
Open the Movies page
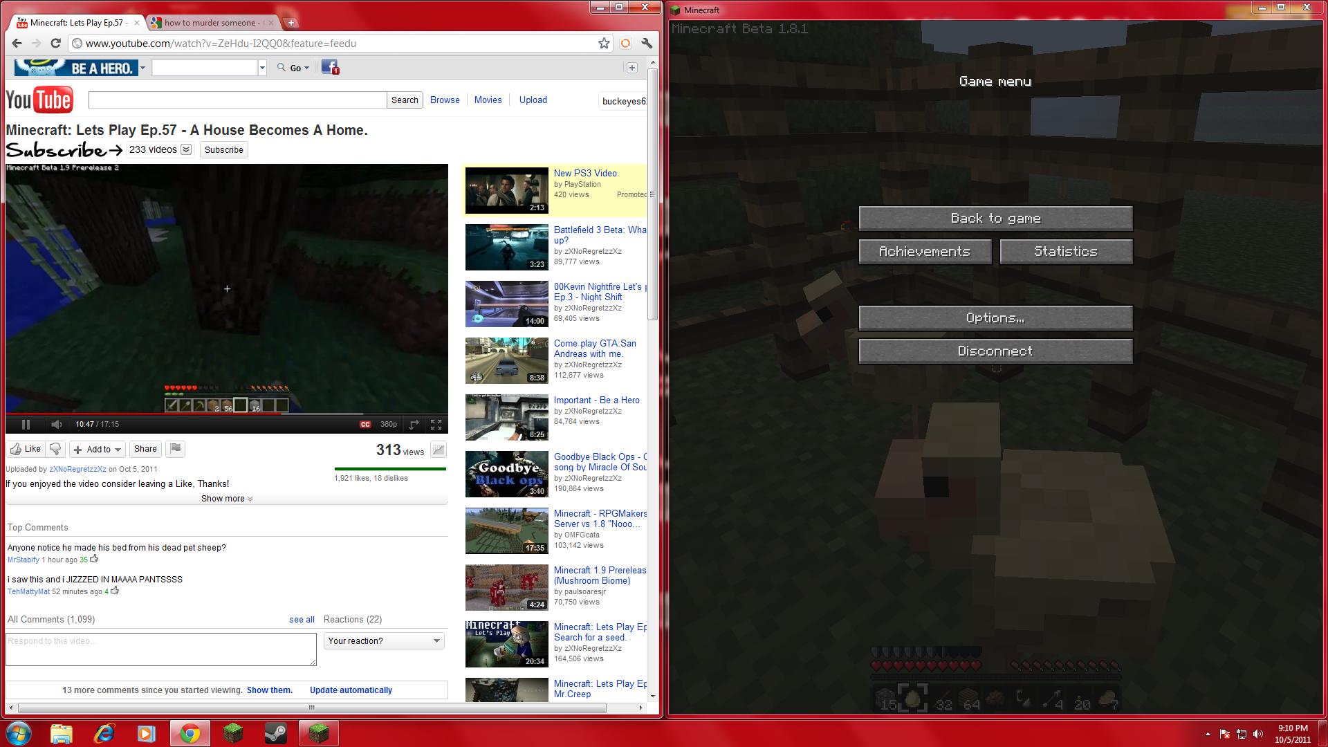click(x=488, y=100)
